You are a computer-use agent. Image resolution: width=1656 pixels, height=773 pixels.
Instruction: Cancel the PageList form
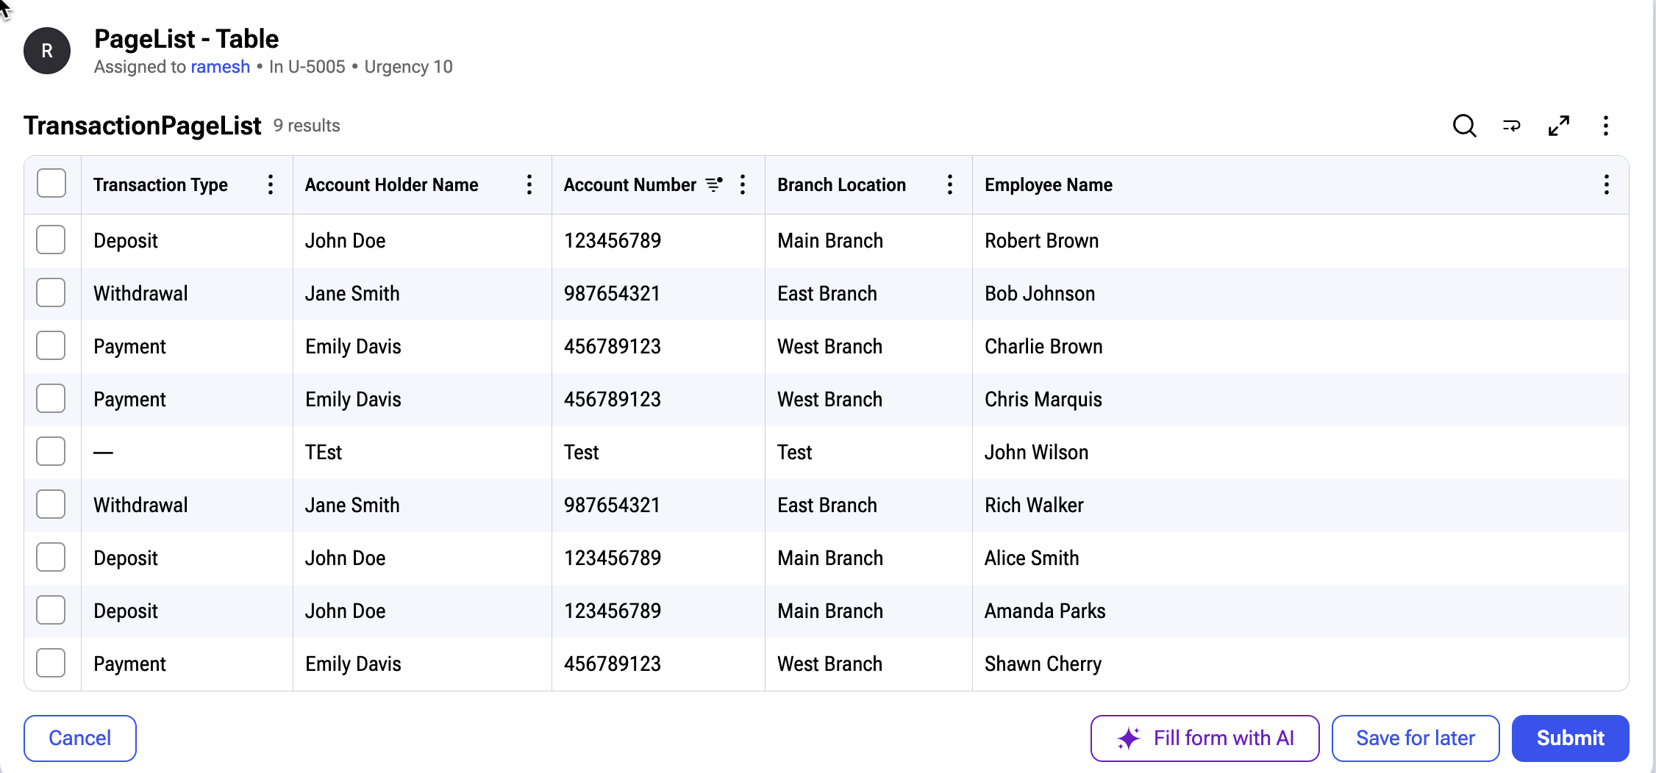coord(80,738)
